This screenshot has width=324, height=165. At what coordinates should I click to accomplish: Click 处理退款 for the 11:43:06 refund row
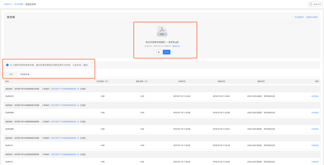coord(315,129)
